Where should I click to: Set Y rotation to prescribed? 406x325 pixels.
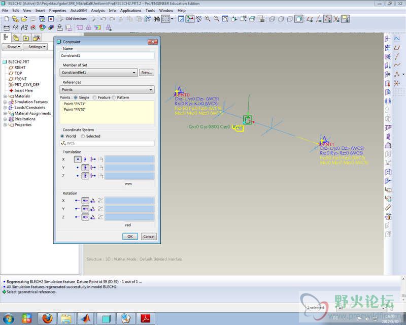click(x=93, y=209)
